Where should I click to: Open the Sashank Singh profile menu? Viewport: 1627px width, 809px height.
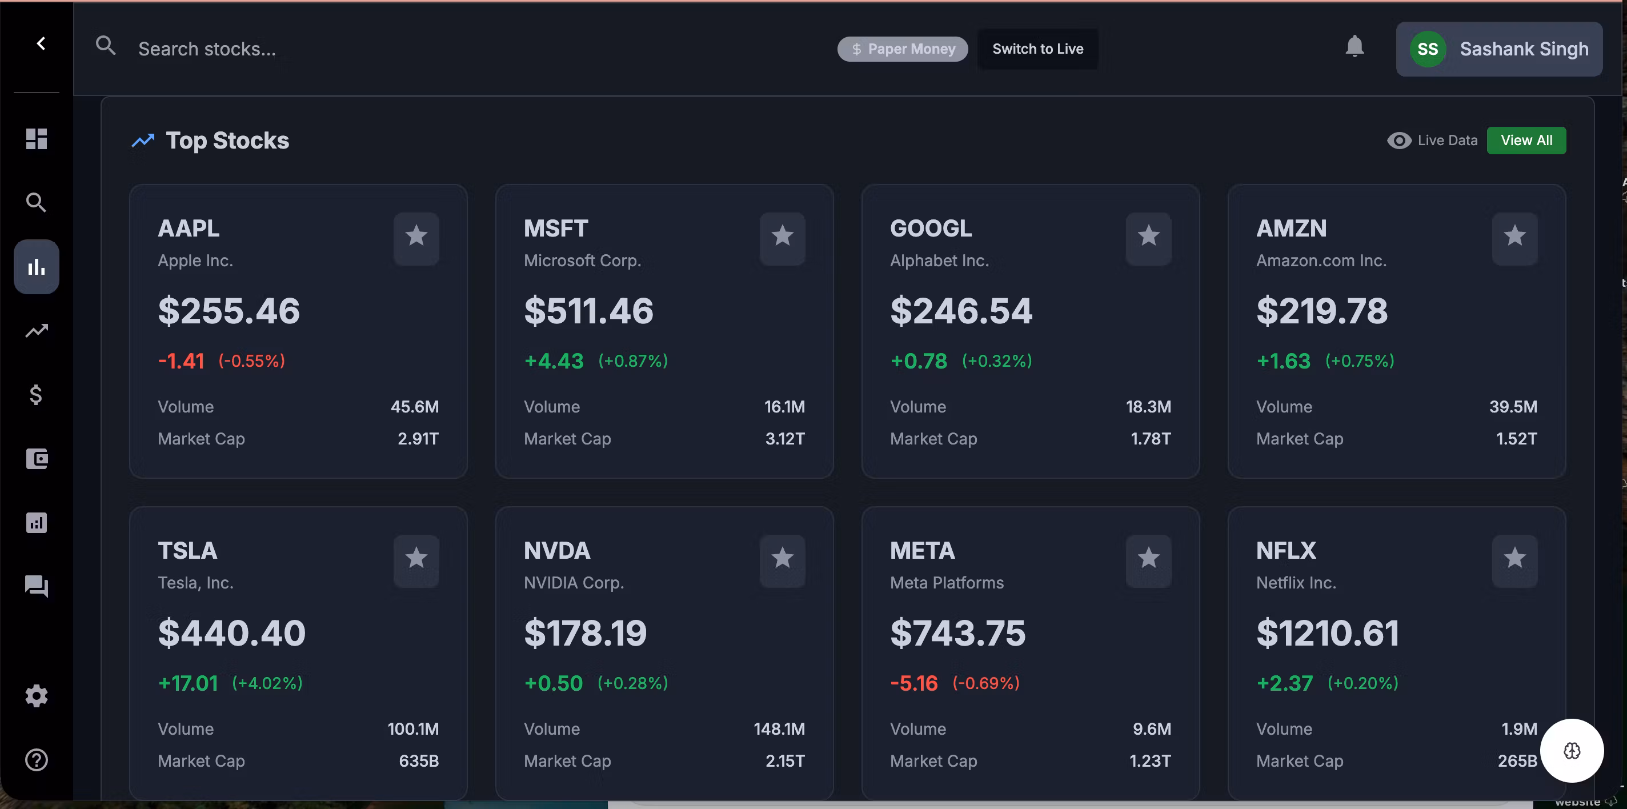click(x=1500, y=49)
